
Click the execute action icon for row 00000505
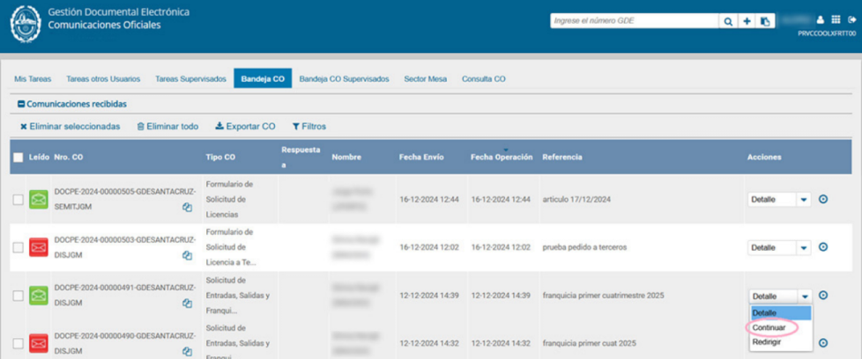(823, 199)
